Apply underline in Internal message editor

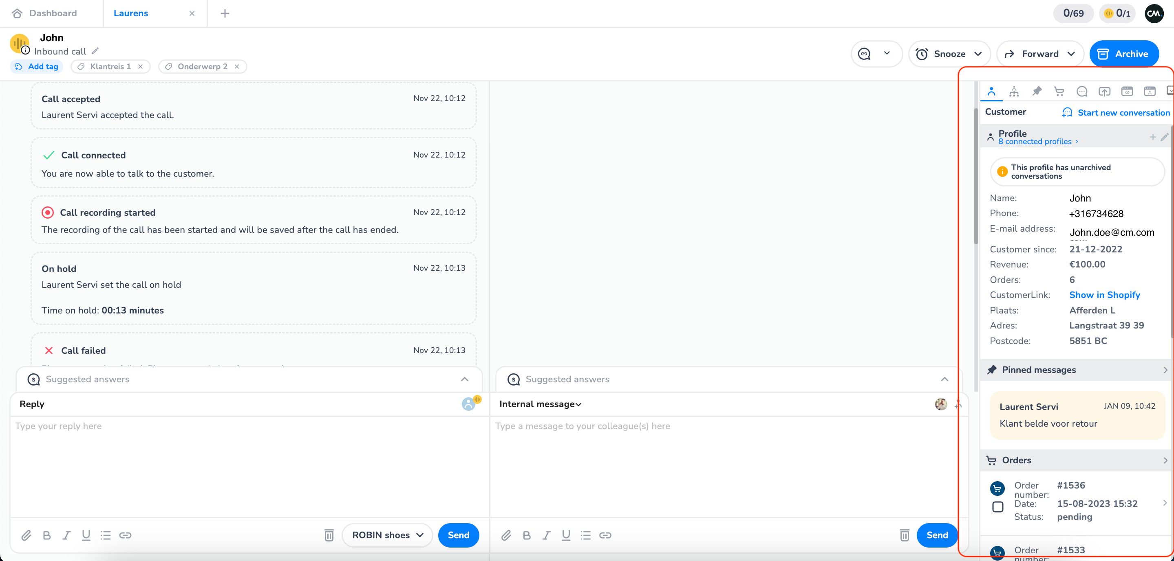(x=566, y=535)
